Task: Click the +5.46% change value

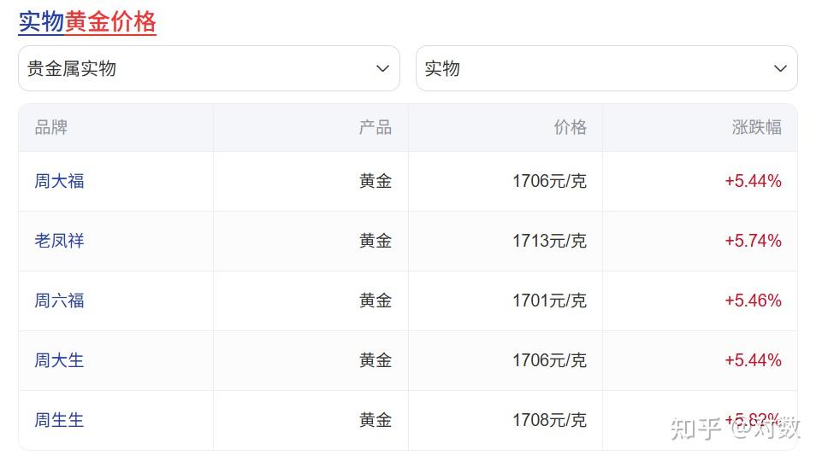Action: pyautogui.click(x=753, y=301)
